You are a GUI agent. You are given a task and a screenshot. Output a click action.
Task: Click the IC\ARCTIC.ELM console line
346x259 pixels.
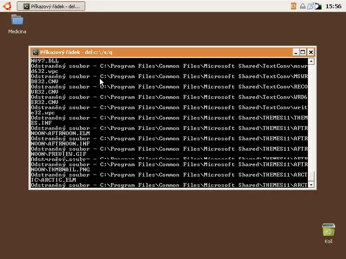53,180
